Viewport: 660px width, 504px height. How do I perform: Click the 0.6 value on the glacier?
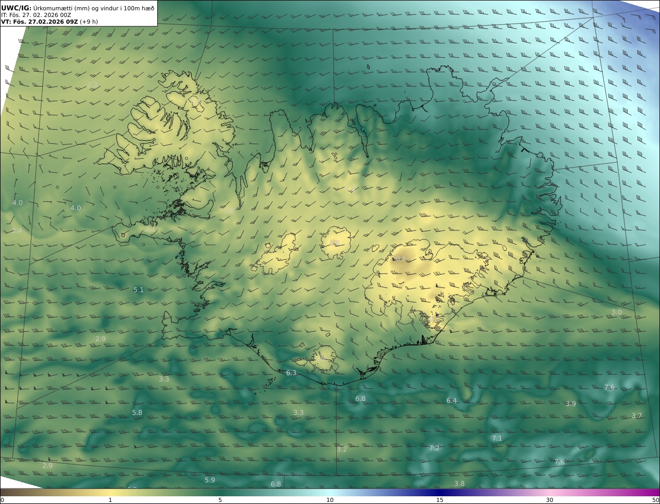[401, 259]
